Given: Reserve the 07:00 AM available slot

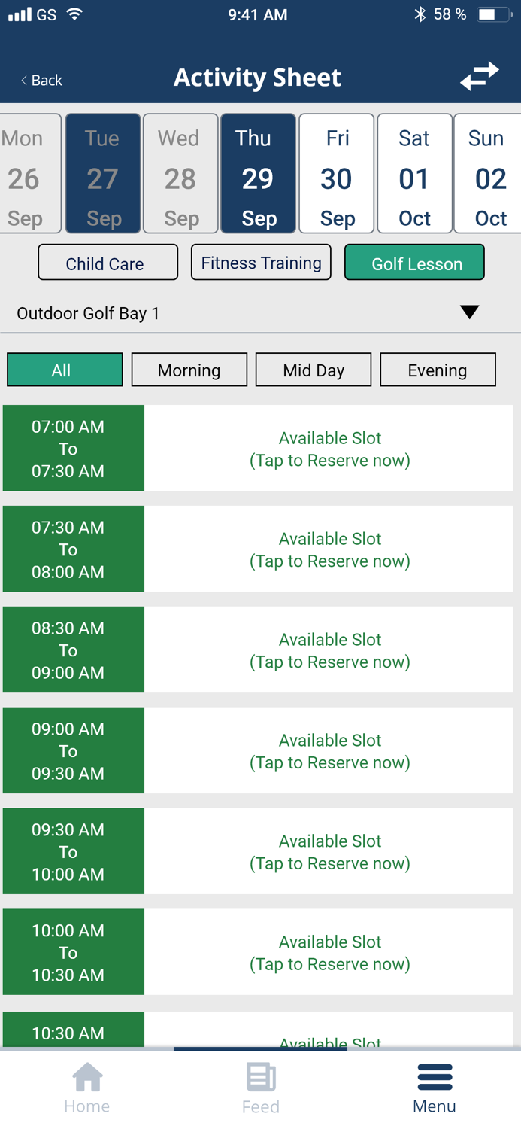Looking at the screenshot, I should pyautogui.click(x=329, y=448).
